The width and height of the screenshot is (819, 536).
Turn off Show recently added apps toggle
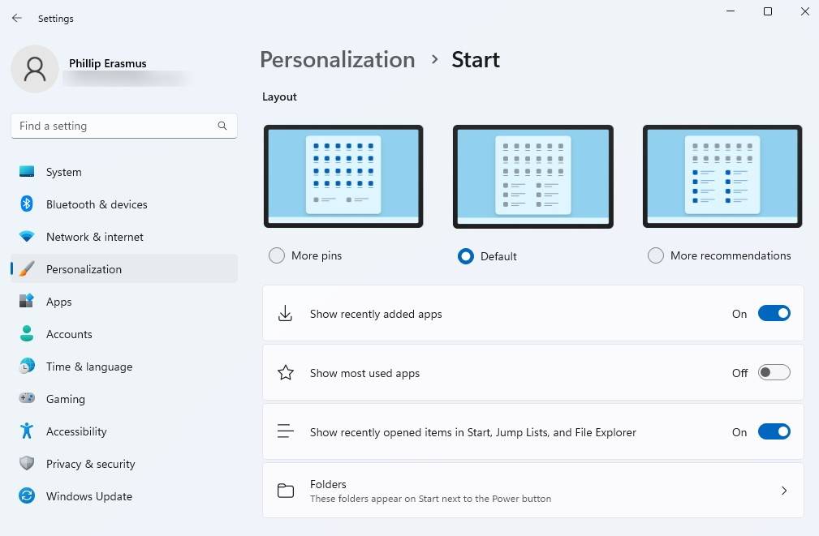pos(774,314)
